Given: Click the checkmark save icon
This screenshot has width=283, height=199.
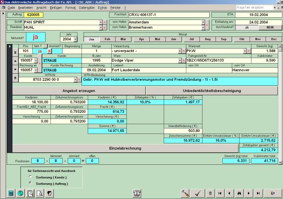Looking at the screenshot, I should 198,193.
